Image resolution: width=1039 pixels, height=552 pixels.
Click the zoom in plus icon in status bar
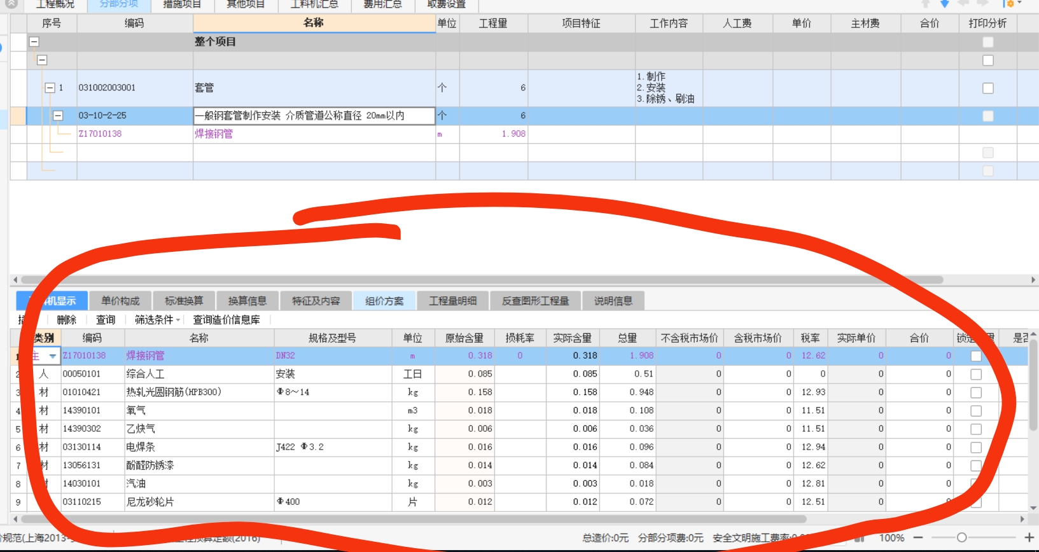[x=1029, y=538]
